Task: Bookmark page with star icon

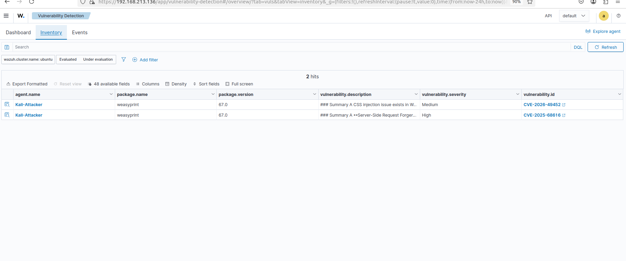Action: tap(530, 2)
